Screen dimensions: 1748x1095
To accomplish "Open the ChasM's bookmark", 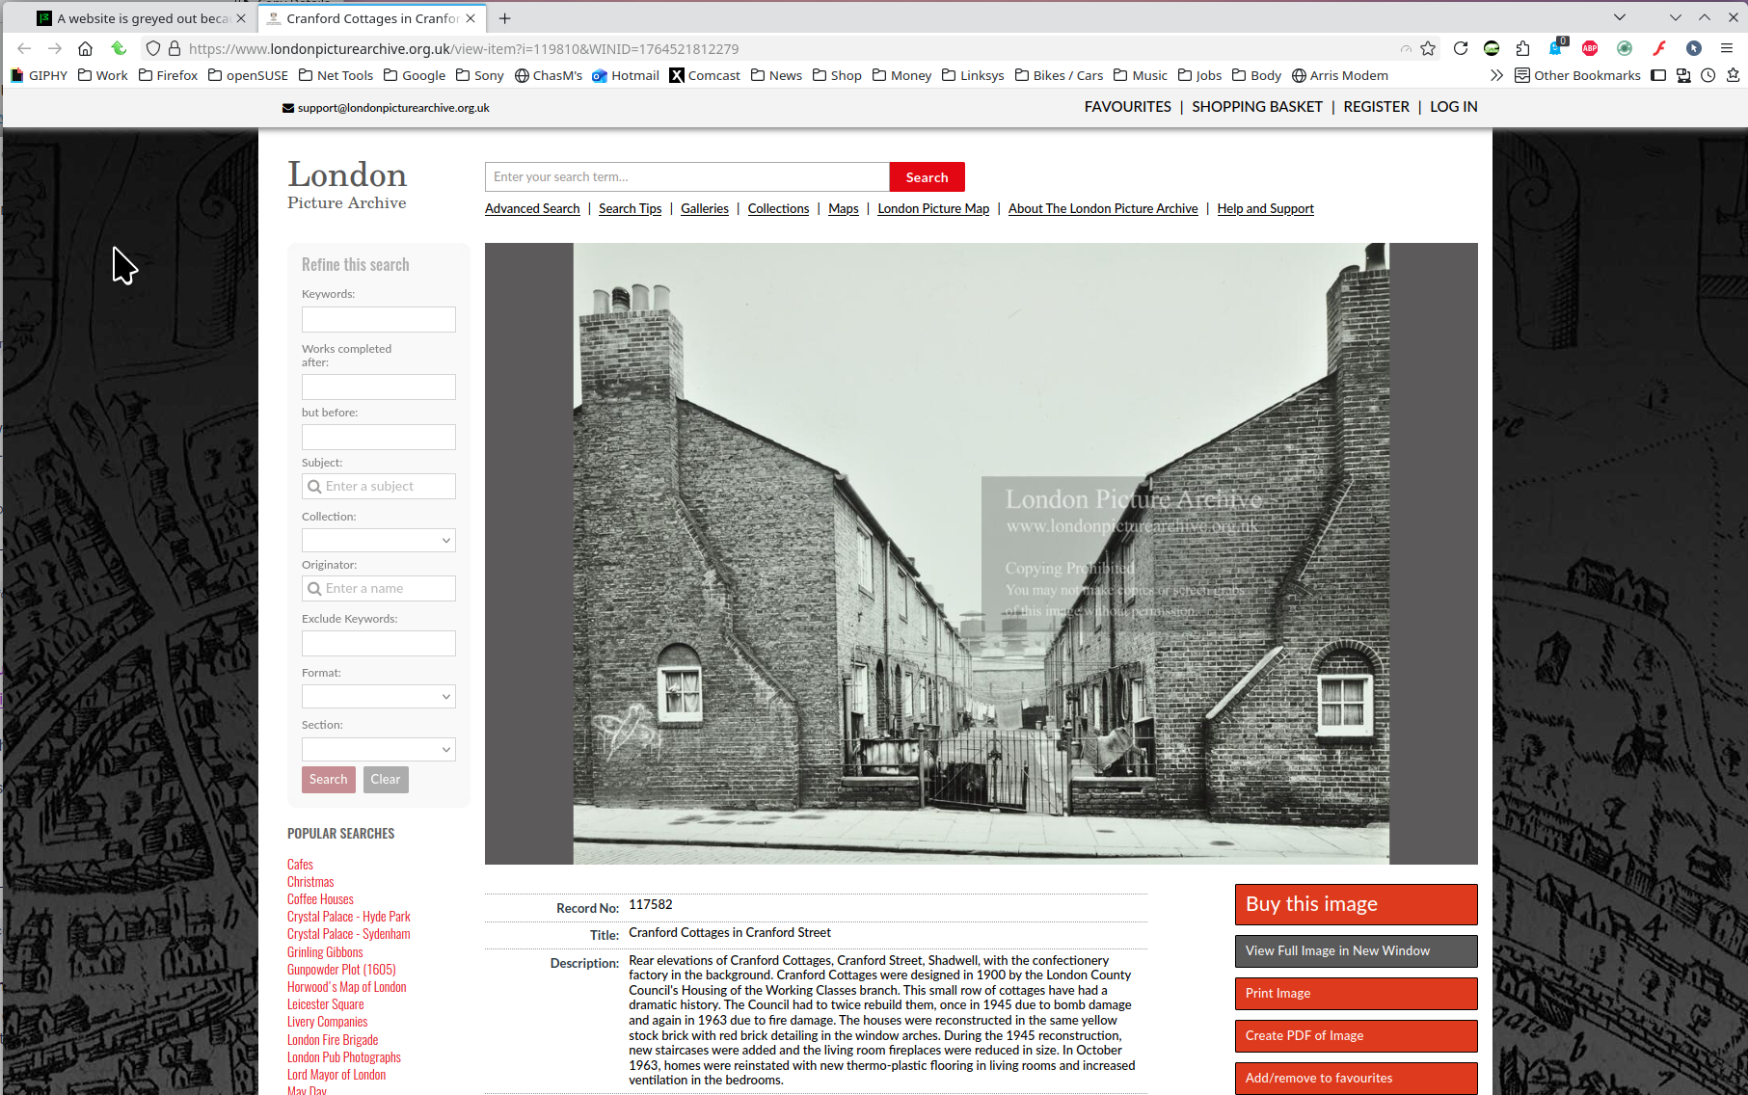I will pyautogui.click(x=549, y=75).
